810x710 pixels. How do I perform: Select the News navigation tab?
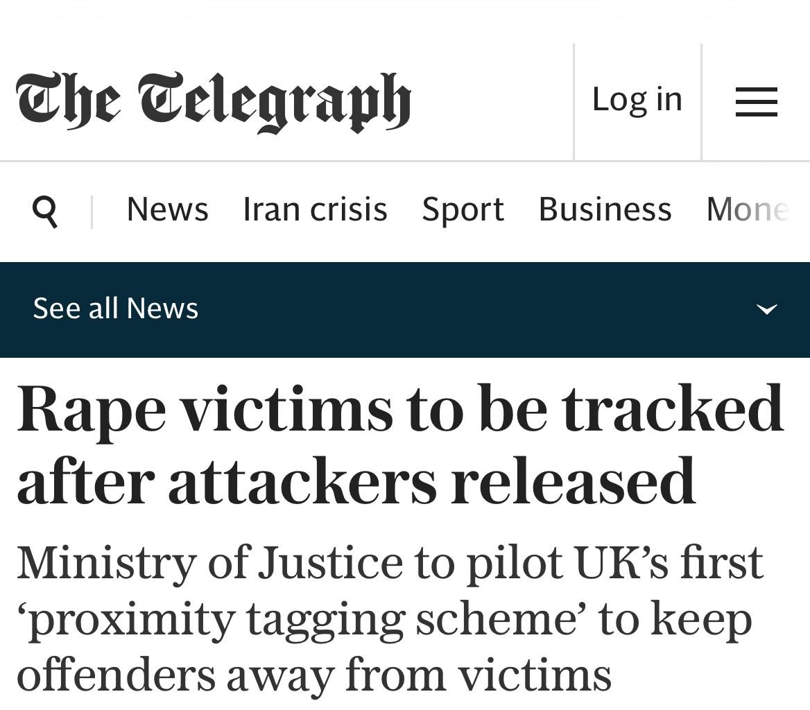[x=167, y=209]
